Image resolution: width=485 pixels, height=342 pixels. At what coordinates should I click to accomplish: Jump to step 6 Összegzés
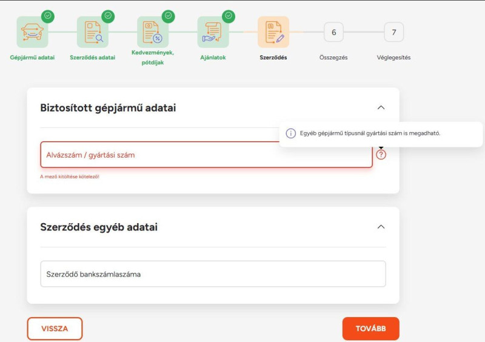coord(334,32)
